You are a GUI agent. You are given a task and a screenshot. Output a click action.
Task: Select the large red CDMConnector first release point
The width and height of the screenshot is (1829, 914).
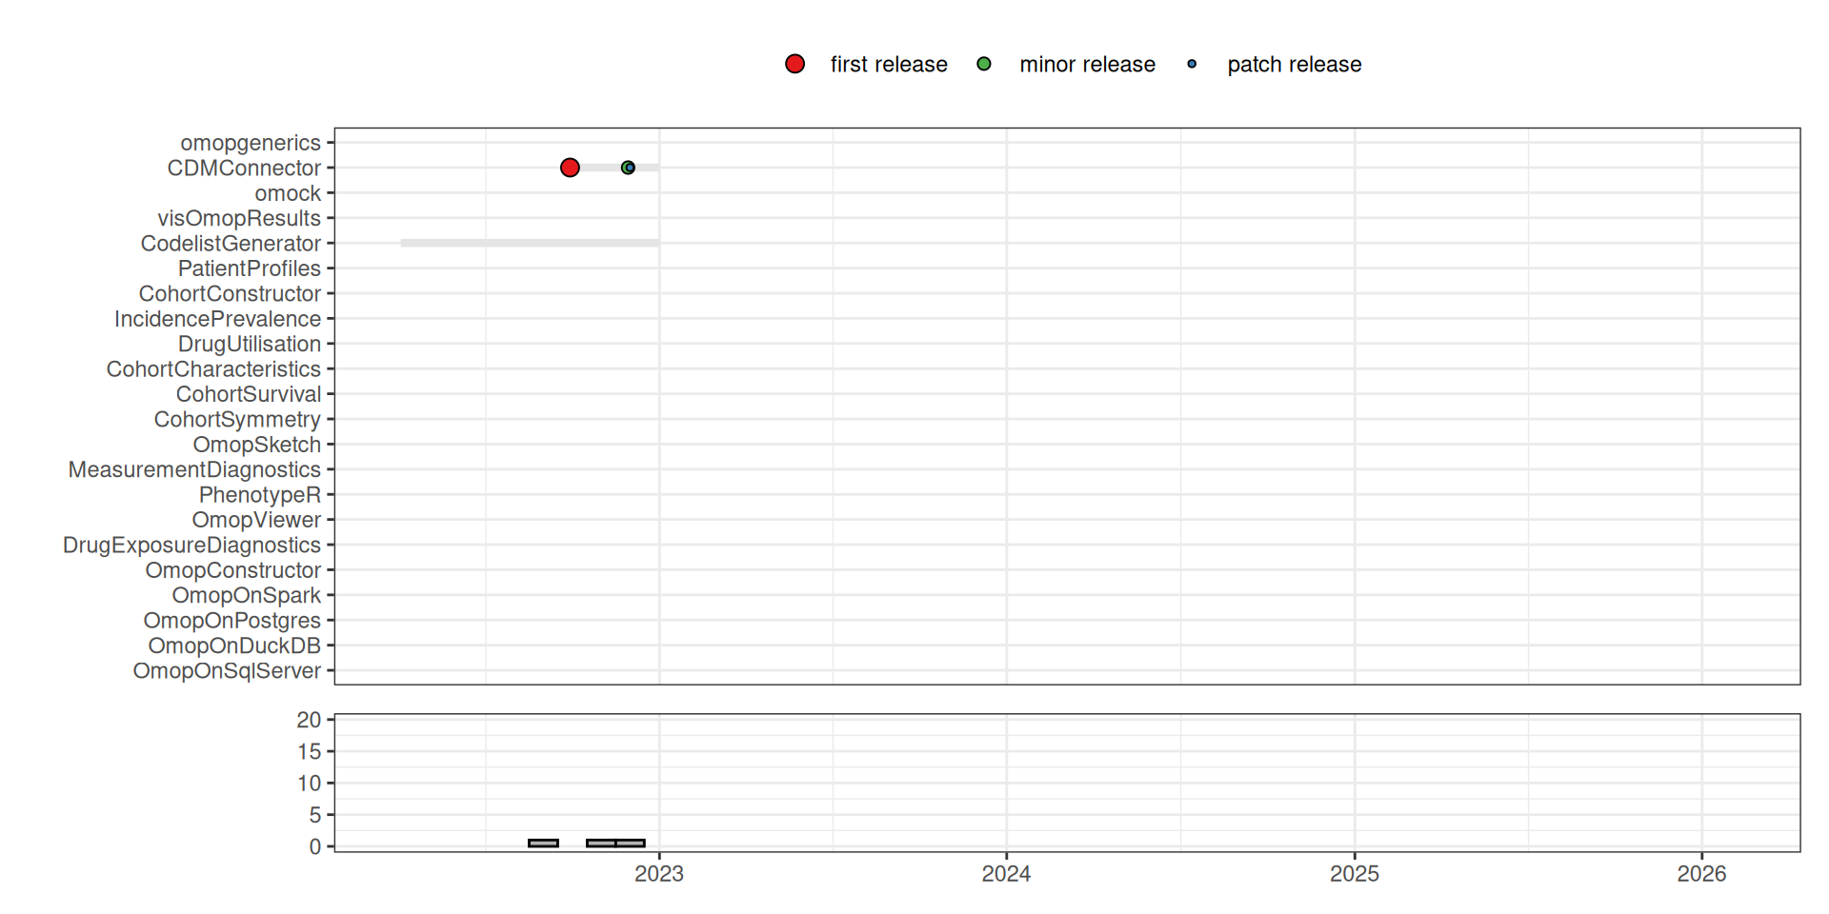(x=570, y=168)
